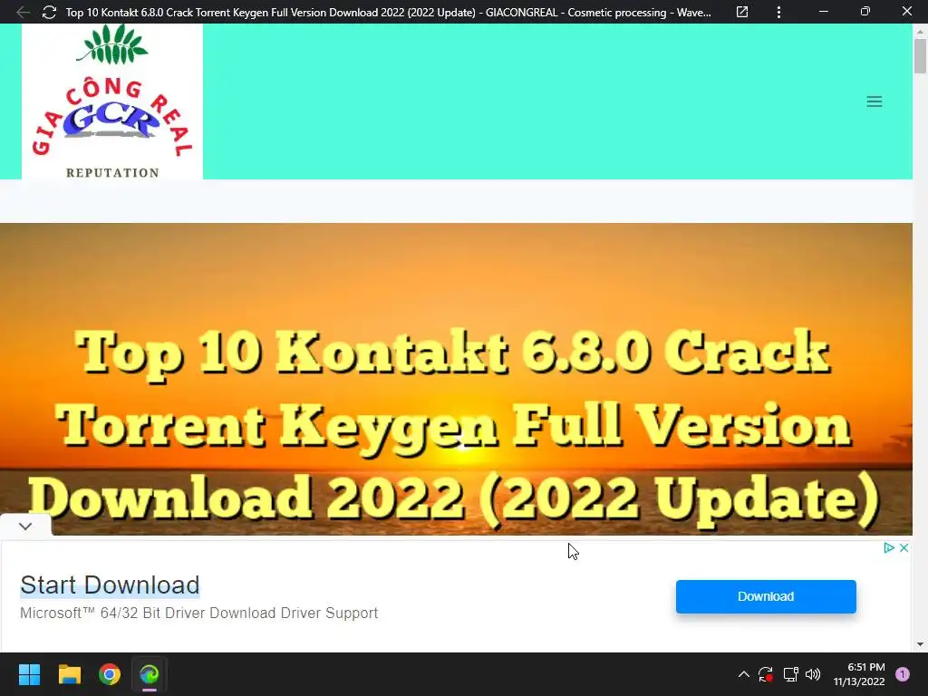Open page in new window icon
928x696 pixels.
(x=742, y=12)
